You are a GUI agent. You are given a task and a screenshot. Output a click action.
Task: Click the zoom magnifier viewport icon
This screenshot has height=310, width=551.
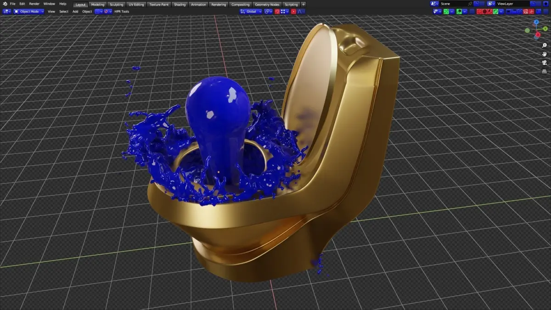(545, 45)
